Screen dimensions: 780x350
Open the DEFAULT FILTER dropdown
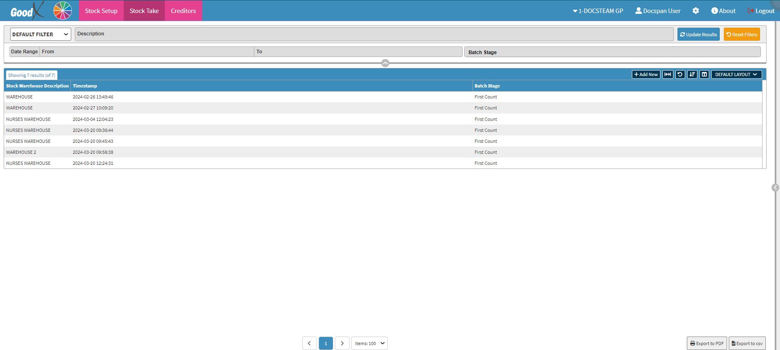40,34
